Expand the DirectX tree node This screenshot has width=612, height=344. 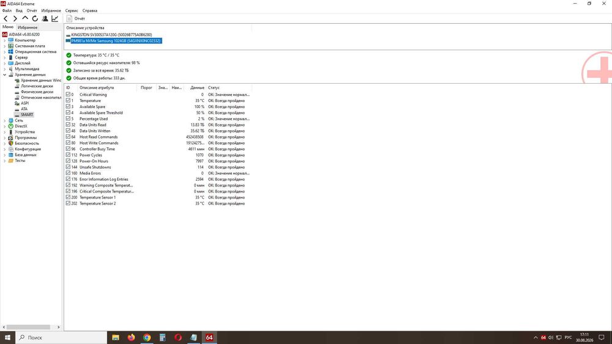(x=5, y=126)
